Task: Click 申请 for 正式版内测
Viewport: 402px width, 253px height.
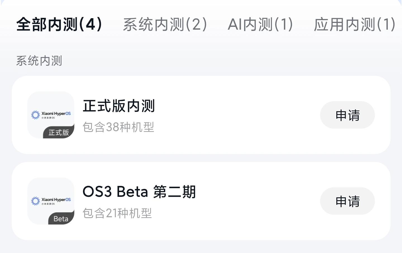Action: tap(347, 115)
